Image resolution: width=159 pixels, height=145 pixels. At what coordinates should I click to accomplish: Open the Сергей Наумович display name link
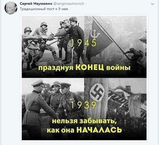coord(36,4)
